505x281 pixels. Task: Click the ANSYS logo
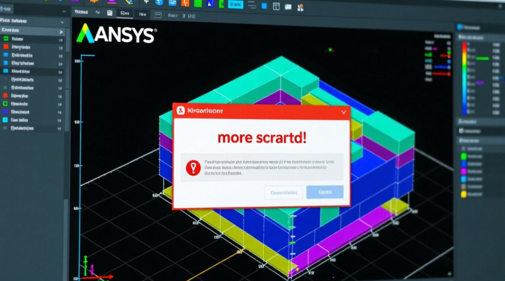pyautogui.click(x=116, y=34)
